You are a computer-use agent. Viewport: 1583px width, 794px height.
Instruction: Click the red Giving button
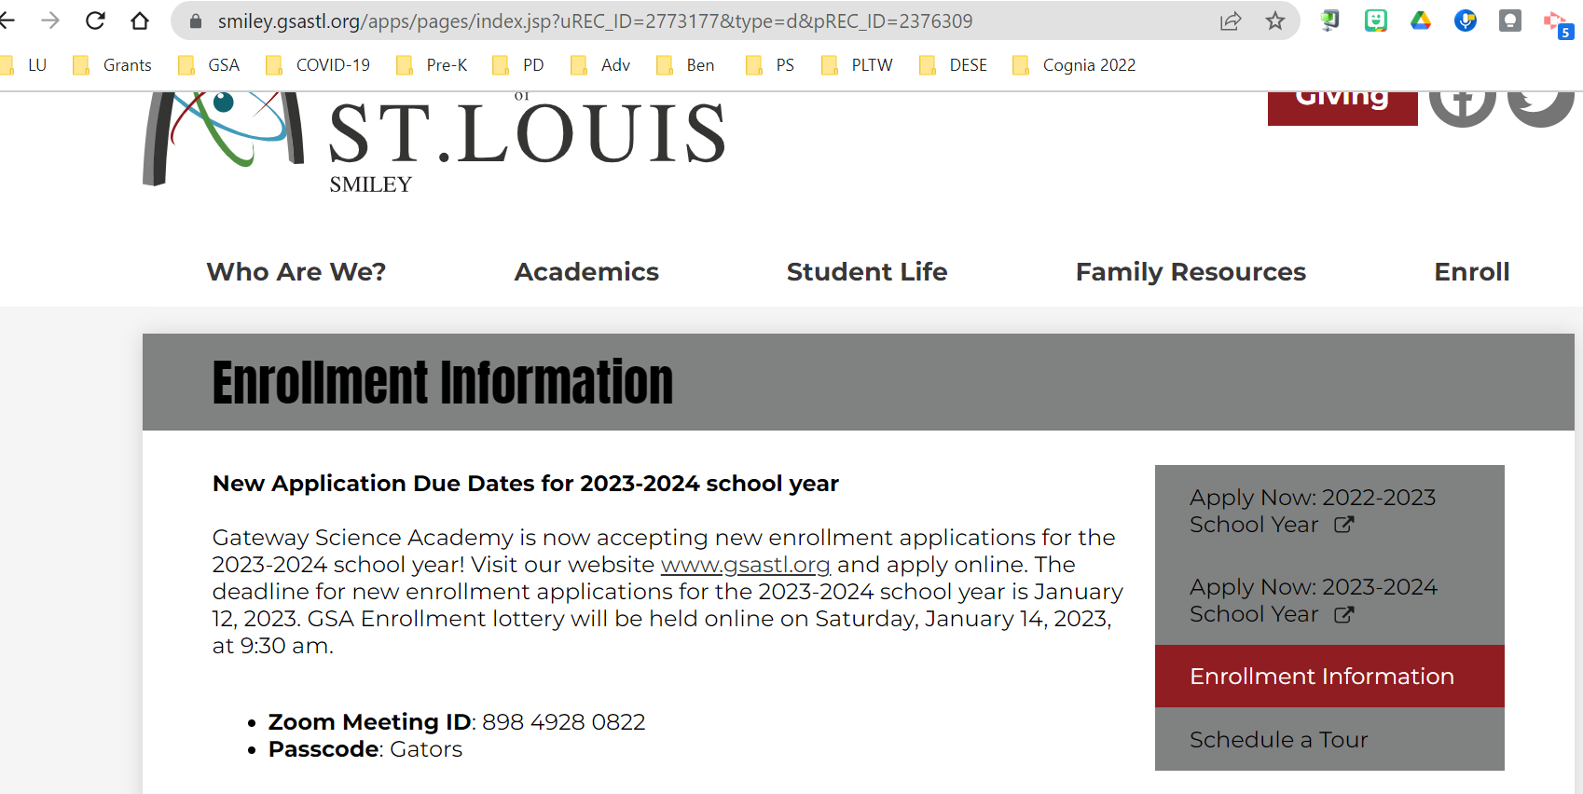click(1342, 107)
